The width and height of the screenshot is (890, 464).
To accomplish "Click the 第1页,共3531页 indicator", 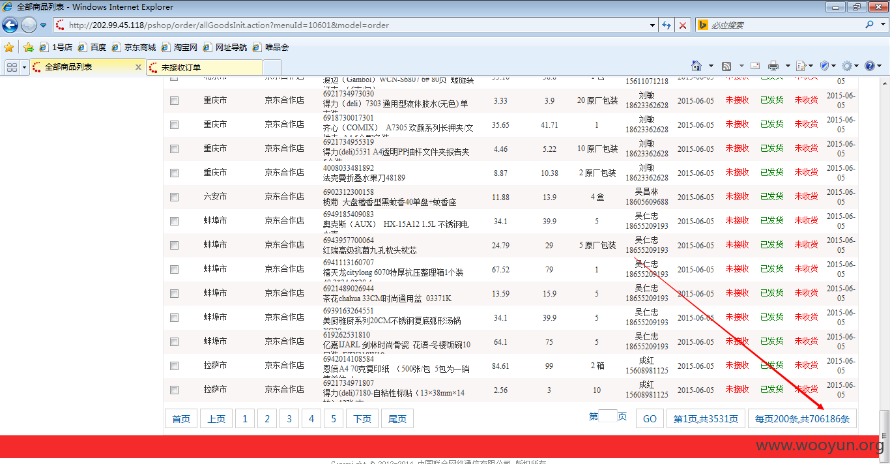I will point(706,419).
